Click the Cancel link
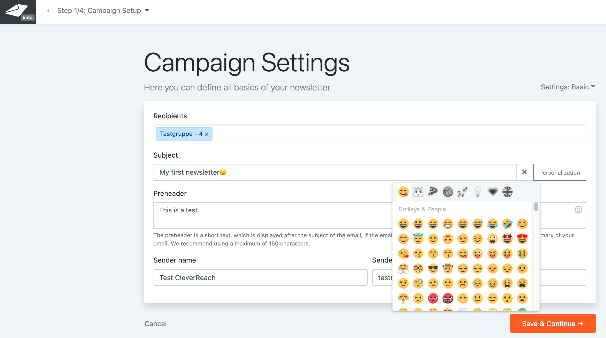606x338 pixels. coord(156,324)
